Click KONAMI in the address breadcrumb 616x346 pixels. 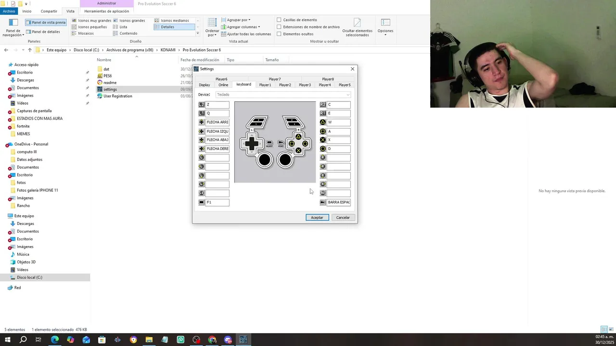(x=168, y=50)
